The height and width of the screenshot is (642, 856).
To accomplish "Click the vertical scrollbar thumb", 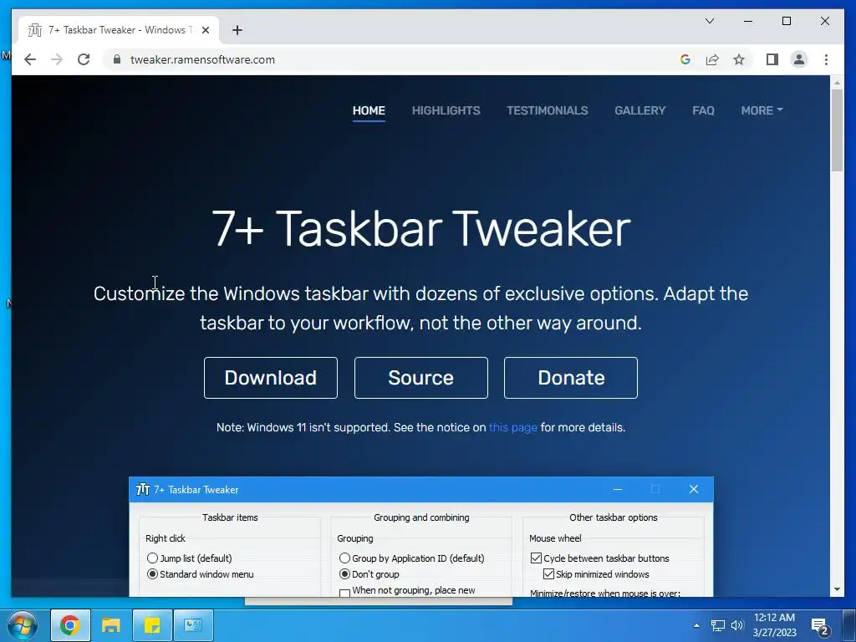I will click(837, 130).
